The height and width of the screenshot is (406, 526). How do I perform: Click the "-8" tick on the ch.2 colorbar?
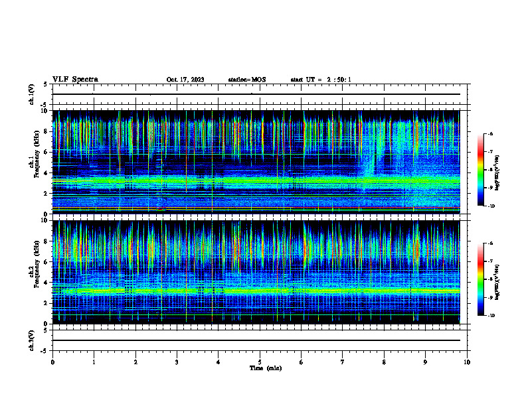pos(490,279)
